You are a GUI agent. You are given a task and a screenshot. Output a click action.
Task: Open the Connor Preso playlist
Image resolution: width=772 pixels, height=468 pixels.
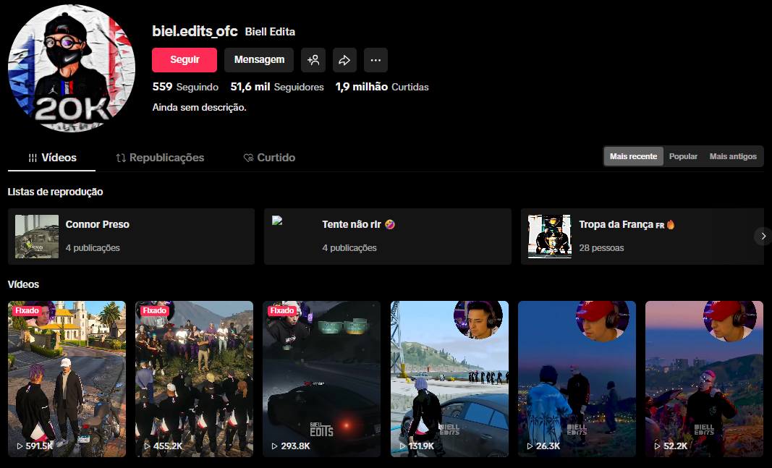(131, 237)
